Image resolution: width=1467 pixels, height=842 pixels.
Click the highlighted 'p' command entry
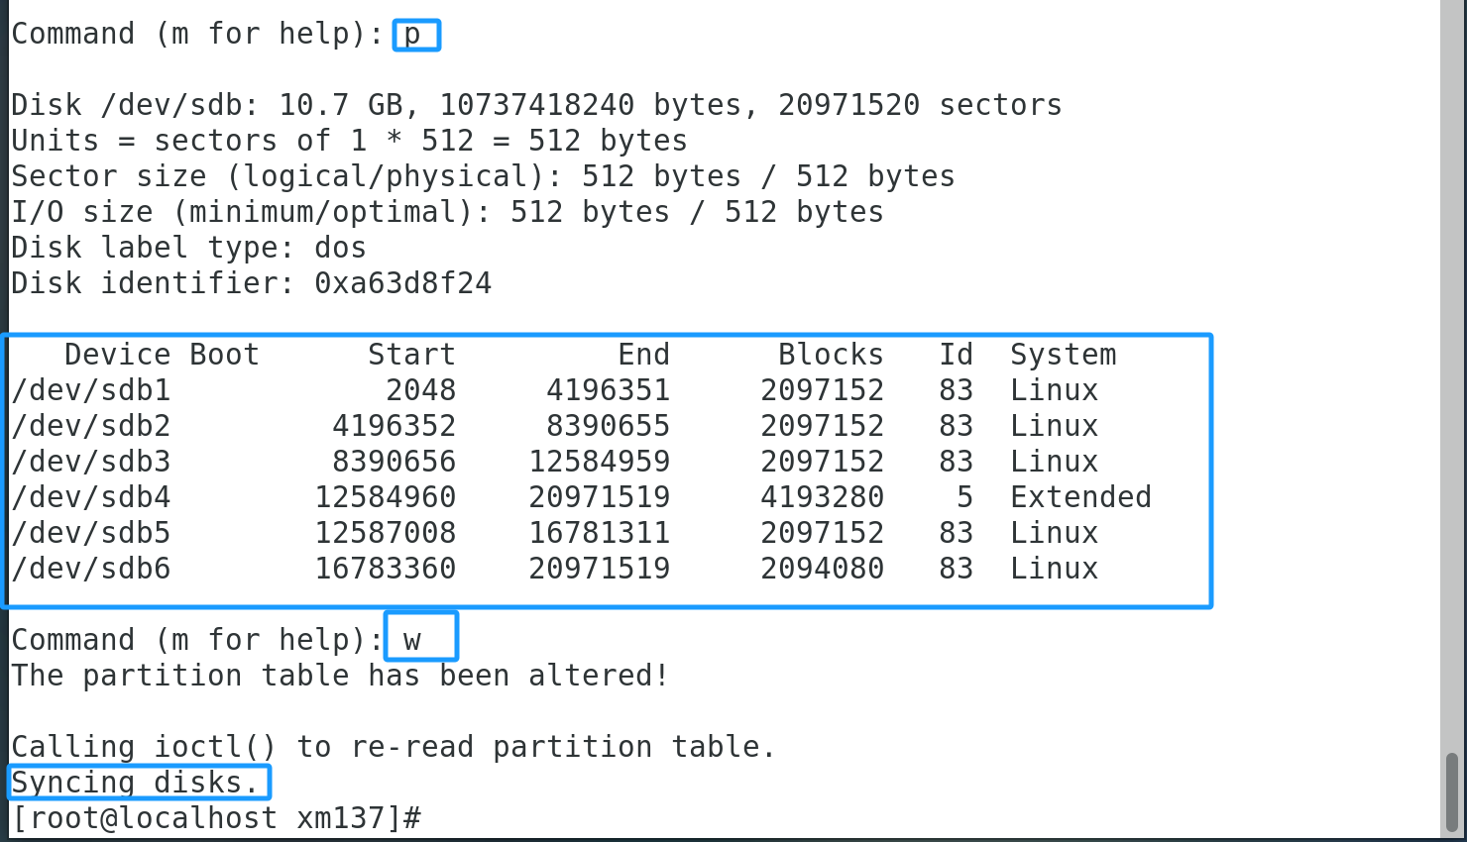pos(415,35)
